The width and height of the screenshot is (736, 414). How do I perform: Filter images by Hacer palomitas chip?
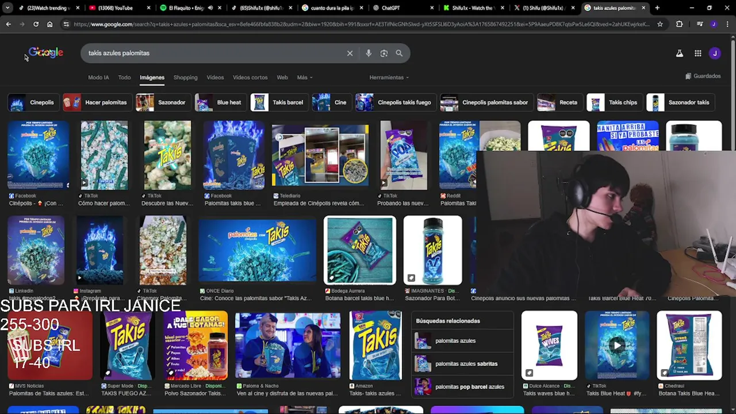click(97, 102)
